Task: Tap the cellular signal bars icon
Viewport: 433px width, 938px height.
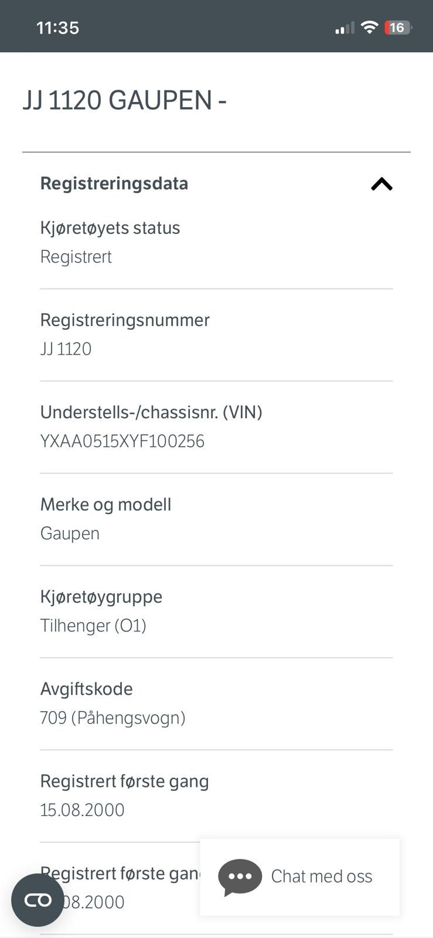Action: [x=345, y=28]
